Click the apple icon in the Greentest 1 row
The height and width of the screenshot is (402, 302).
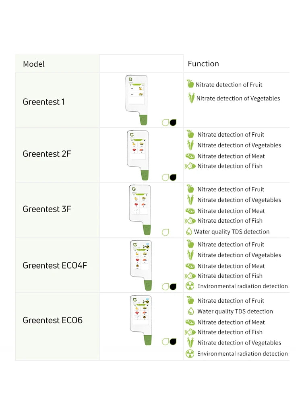click(x=190, y=84)
